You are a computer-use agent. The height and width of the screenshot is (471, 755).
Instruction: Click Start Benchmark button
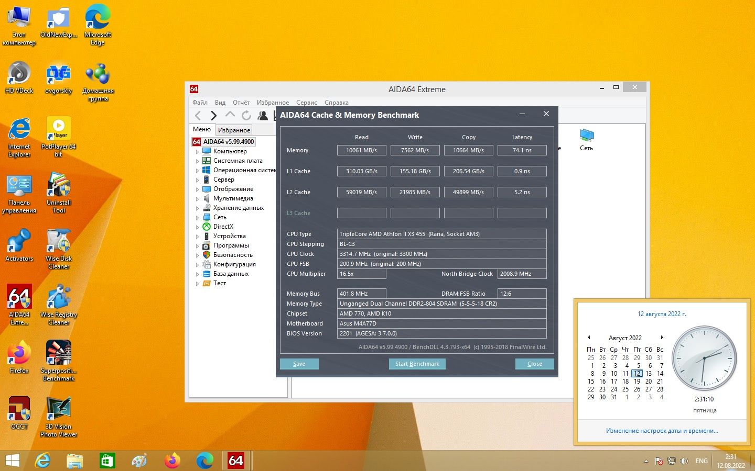tap(417, 364)
